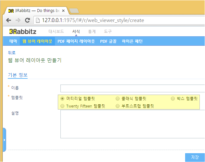Image resolution: width=205 pixels, height=162 pixels.
Task: Select the 3Rabbitz browser tab title
Action: point(37,11)
